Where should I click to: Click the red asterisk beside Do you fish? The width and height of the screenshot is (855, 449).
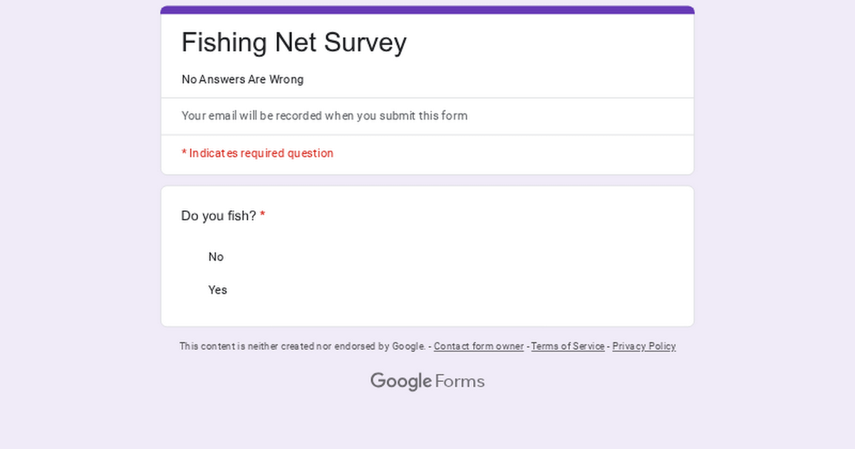[262, 216]
